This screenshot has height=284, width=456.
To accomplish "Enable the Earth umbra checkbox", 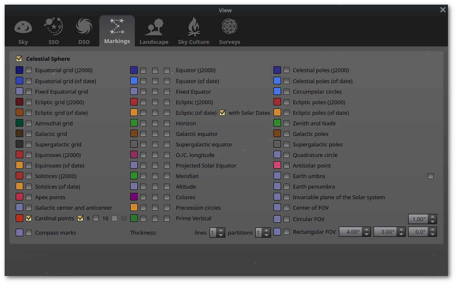I will [287, 176].
